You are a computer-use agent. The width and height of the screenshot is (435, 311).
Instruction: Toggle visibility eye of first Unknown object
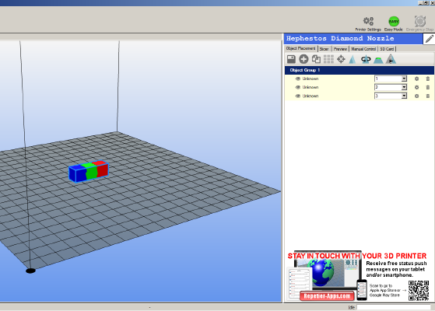coord(298,79)
